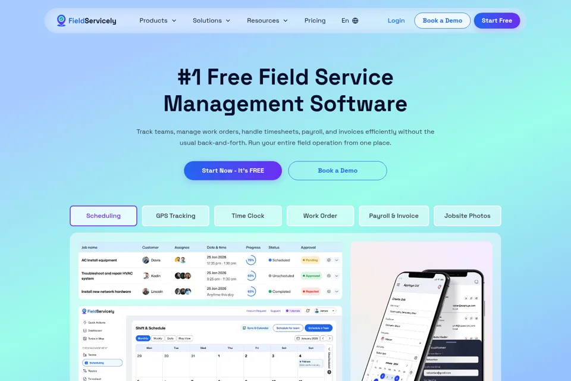View Install new network hardware eye icon
The width and height of the screenshot is (571, 381).
329,291
